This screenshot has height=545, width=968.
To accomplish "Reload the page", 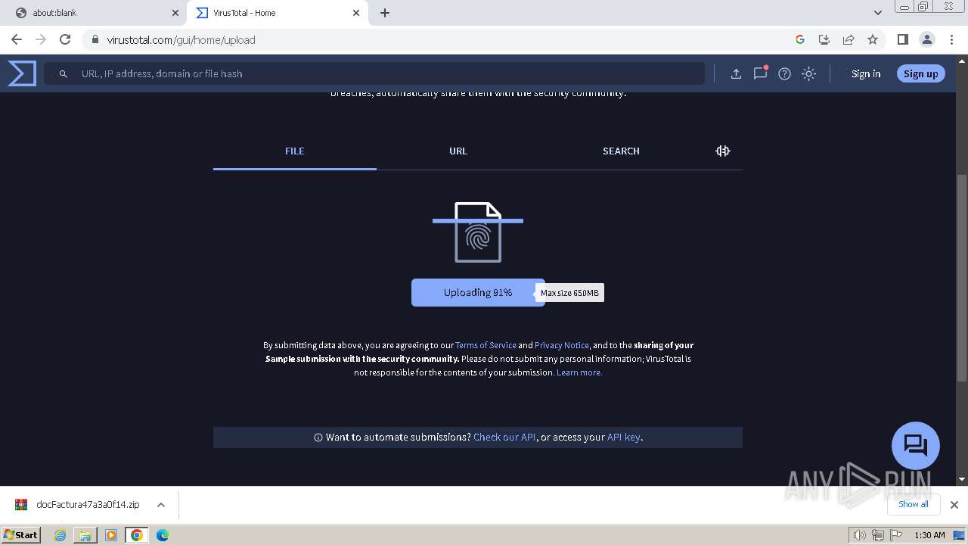I will pos(65,39).
